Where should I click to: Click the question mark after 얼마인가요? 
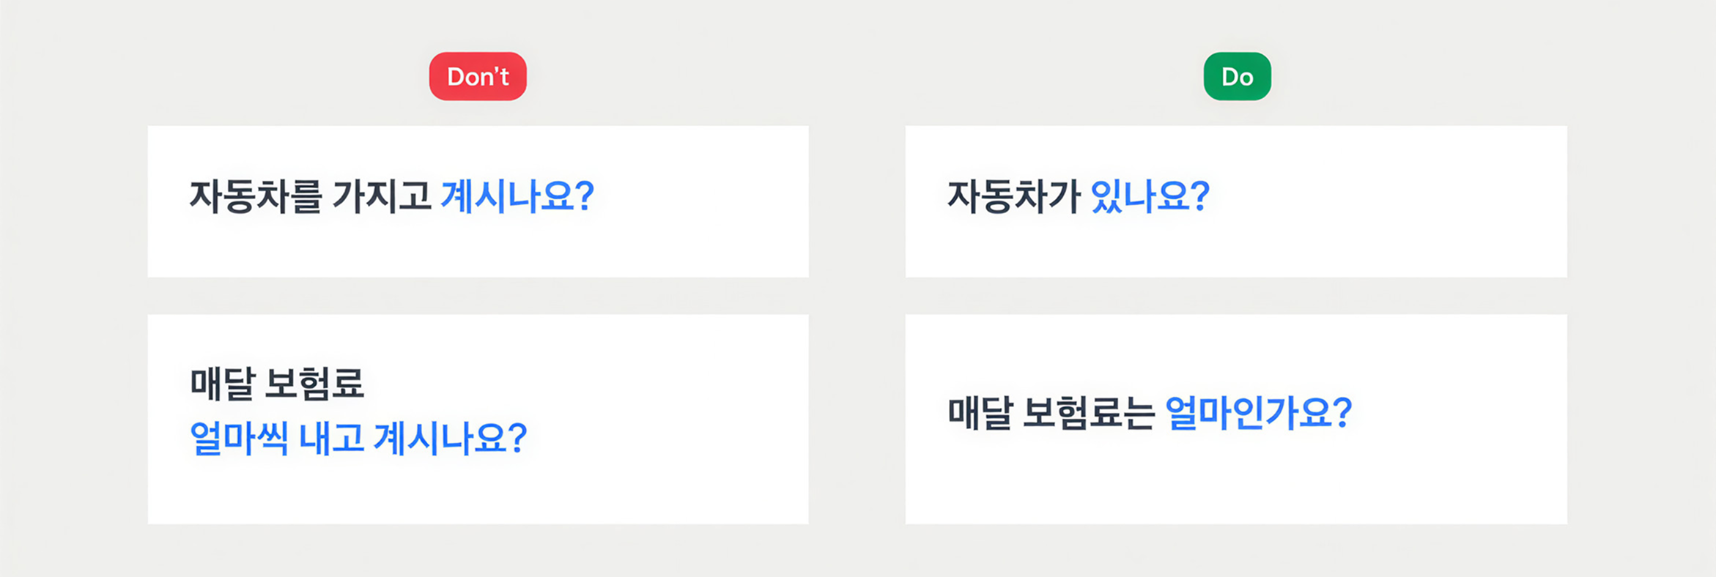click(x=1342, y=413)
